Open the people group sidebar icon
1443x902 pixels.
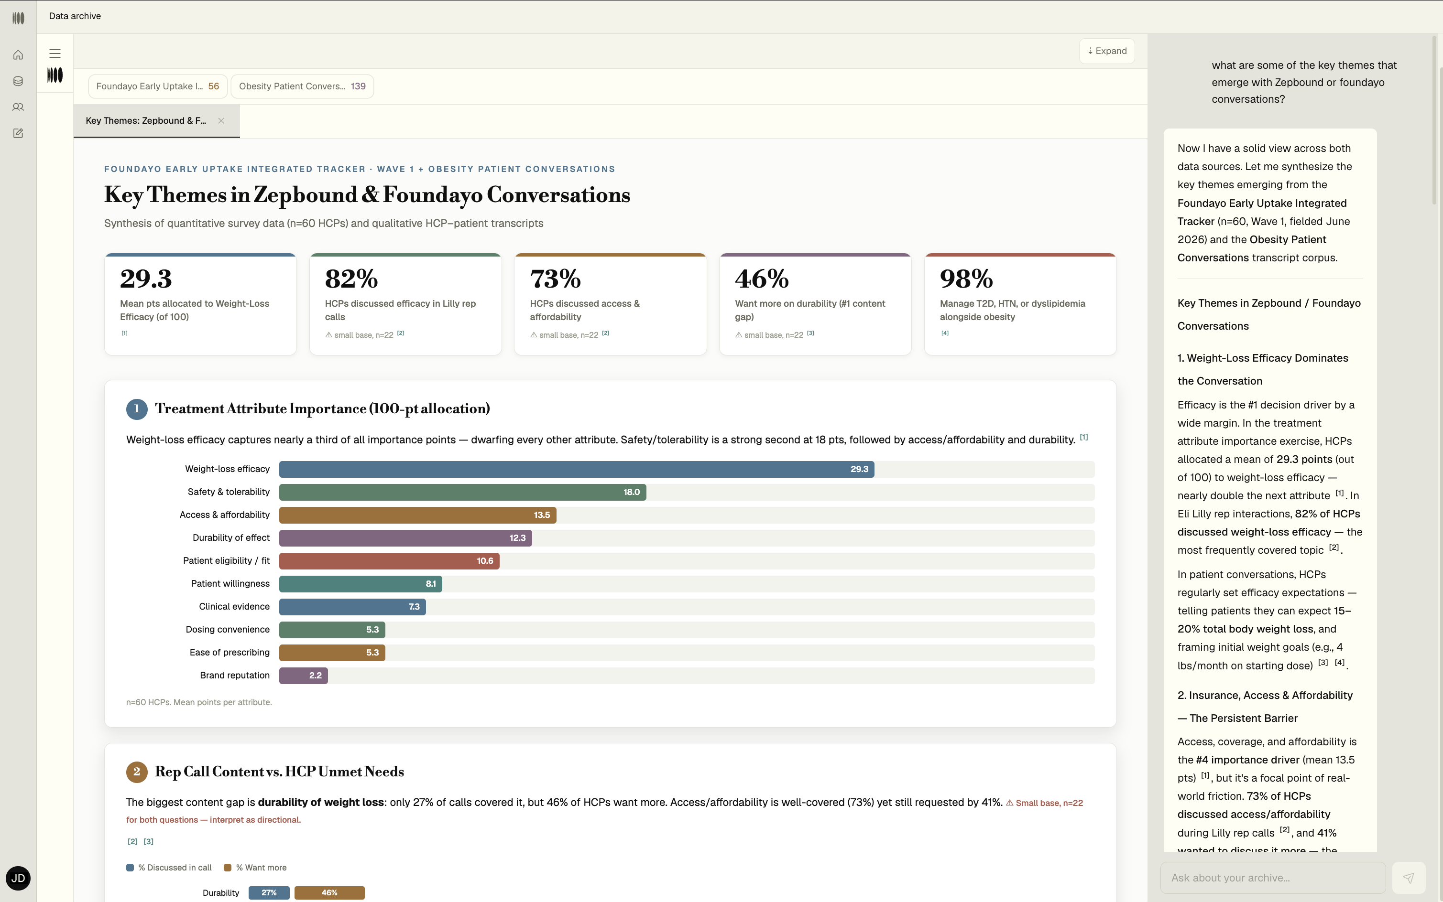(x=18, y=107)
